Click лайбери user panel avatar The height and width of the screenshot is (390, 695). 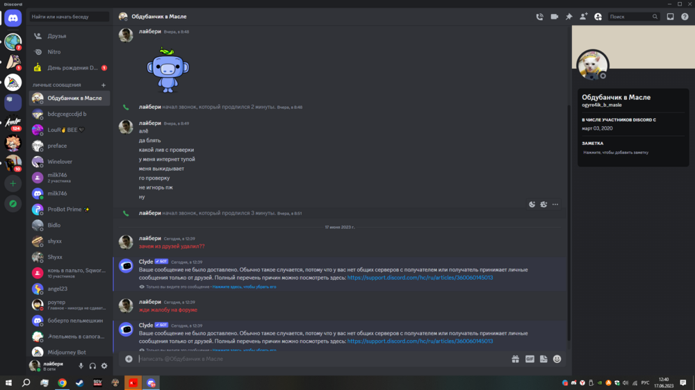pyautogui.click(x=35, y=366)
